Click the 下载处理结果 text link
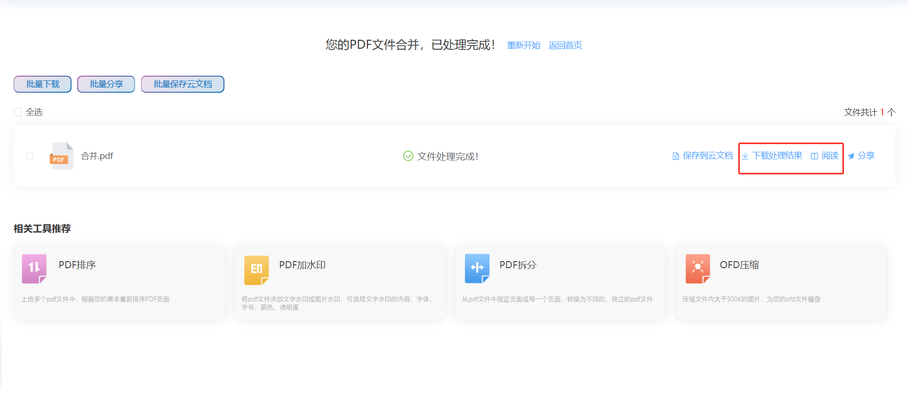The width and height of the screenshot is (909, 412). click(x=777, y=156)
